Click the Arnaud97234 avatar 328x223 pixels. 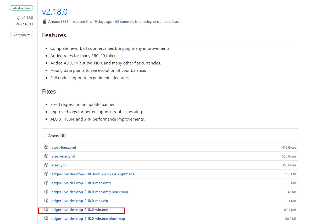(x=45, y=21)
